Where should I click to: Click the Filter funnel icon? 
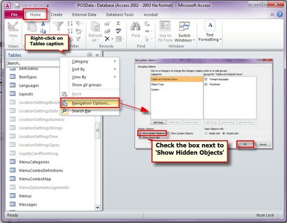click(x=59, y=26)
